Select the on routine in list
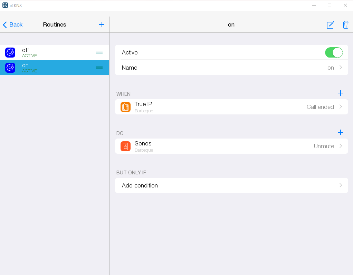Screen dimensions: 353x275 tap(52, 68)
